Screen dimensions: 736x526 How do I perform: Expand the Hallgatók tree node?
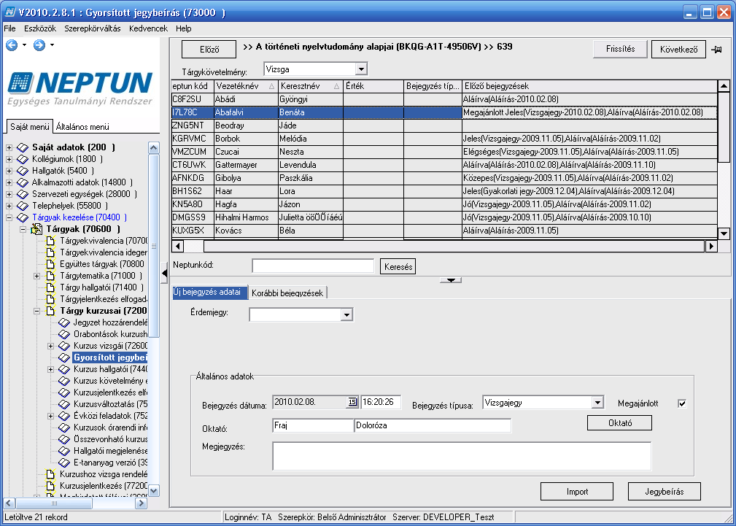9,171
